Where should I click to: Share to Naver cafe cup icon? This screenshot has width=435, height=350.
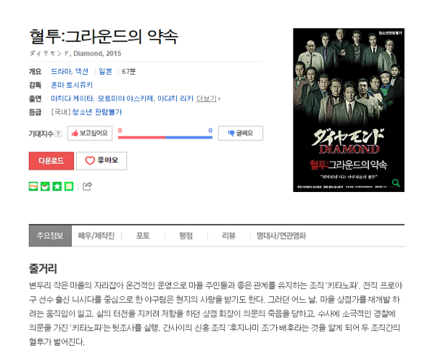coord(45,186)
